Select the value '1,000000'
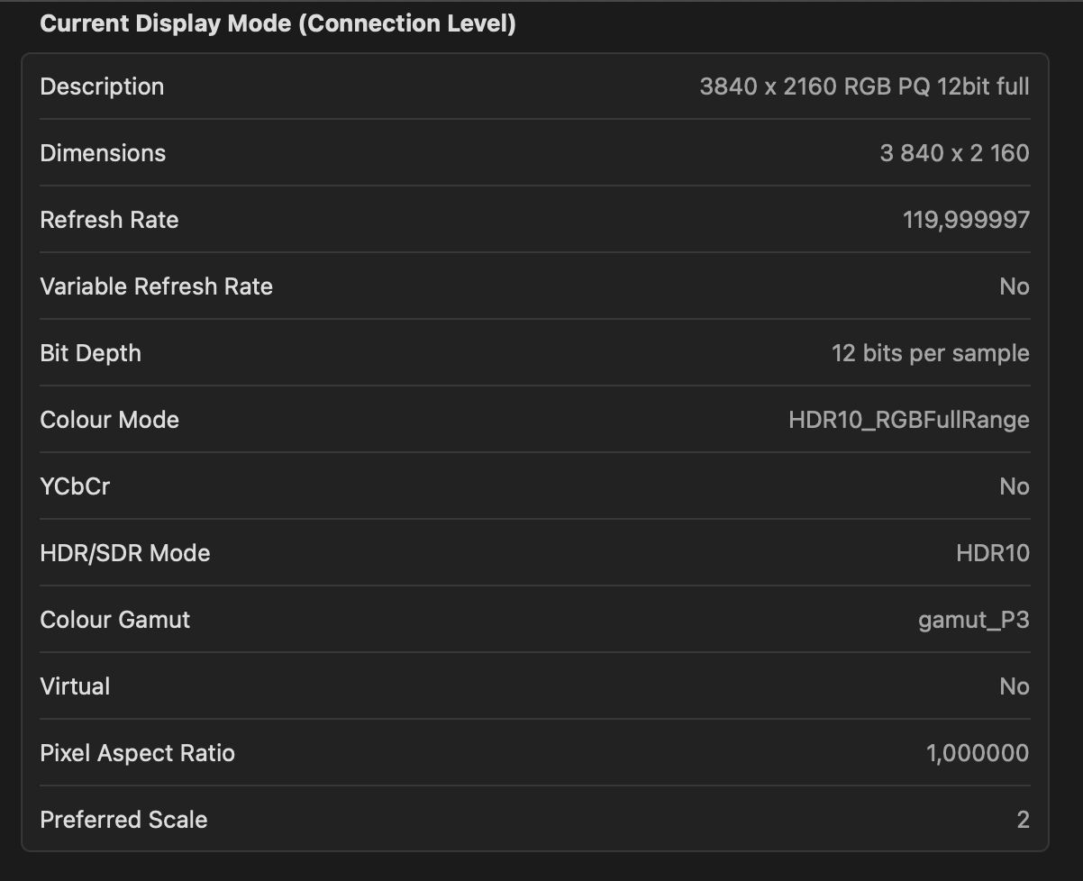Viewport: 1083px width, 881px height. tap(978, 753)
